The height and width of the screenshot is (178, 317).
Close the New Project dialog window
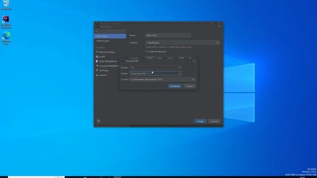point(219,26)
